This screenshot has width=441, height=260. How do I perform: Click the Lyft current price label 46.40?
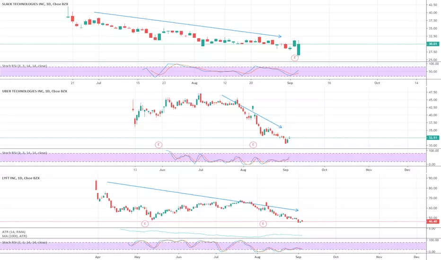click(x=432, y=222)
